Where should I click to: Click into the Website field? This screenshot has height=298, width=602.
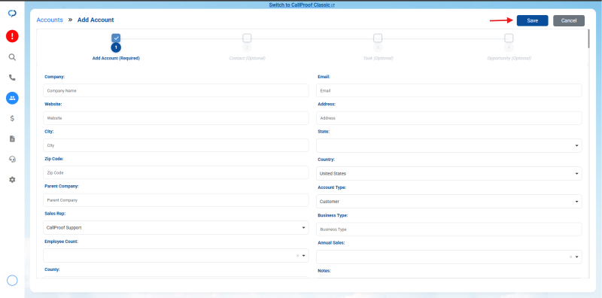pyautogui.click(x=176, y=118)
